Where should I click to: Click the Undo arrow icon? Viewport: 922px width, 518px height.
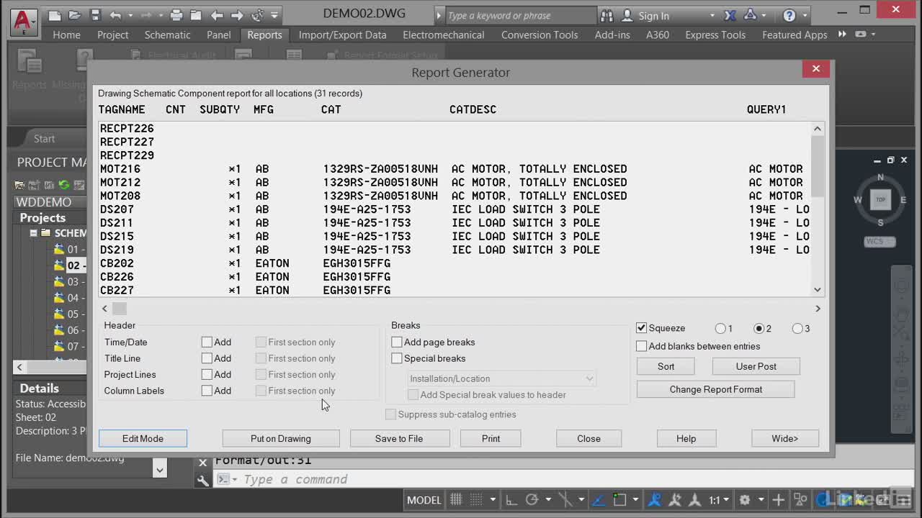pos(115,15)
